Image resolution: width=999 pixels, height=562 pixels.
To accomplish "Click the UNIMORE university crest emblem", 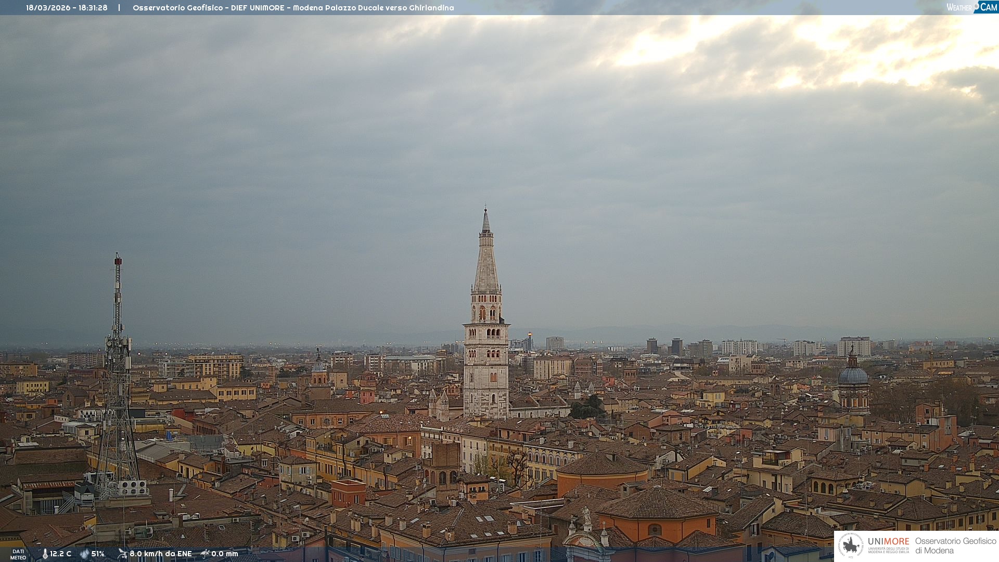I will (851, 546).
